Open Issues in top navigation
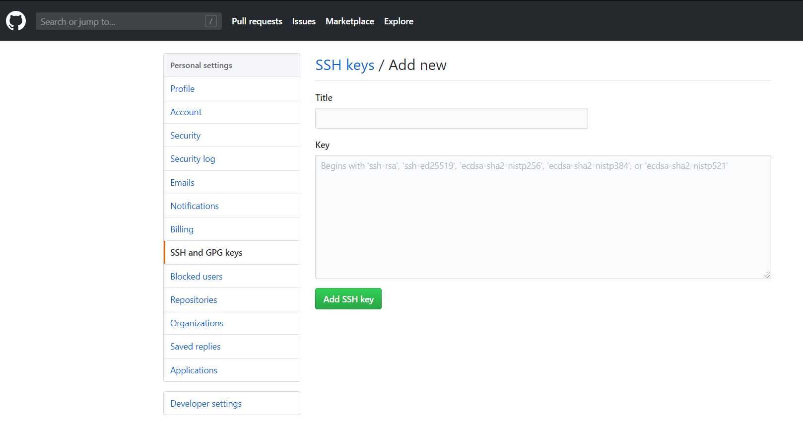 click(x=304, y=21)
